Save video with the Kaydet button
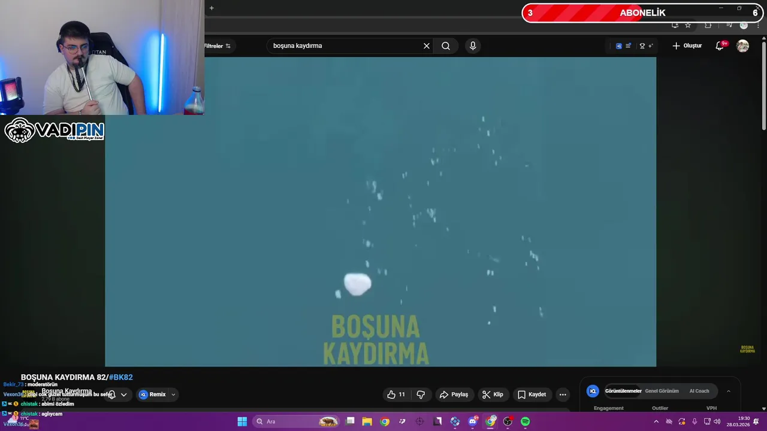The width and height of the screenshot is (767, 431). [532, 394]
